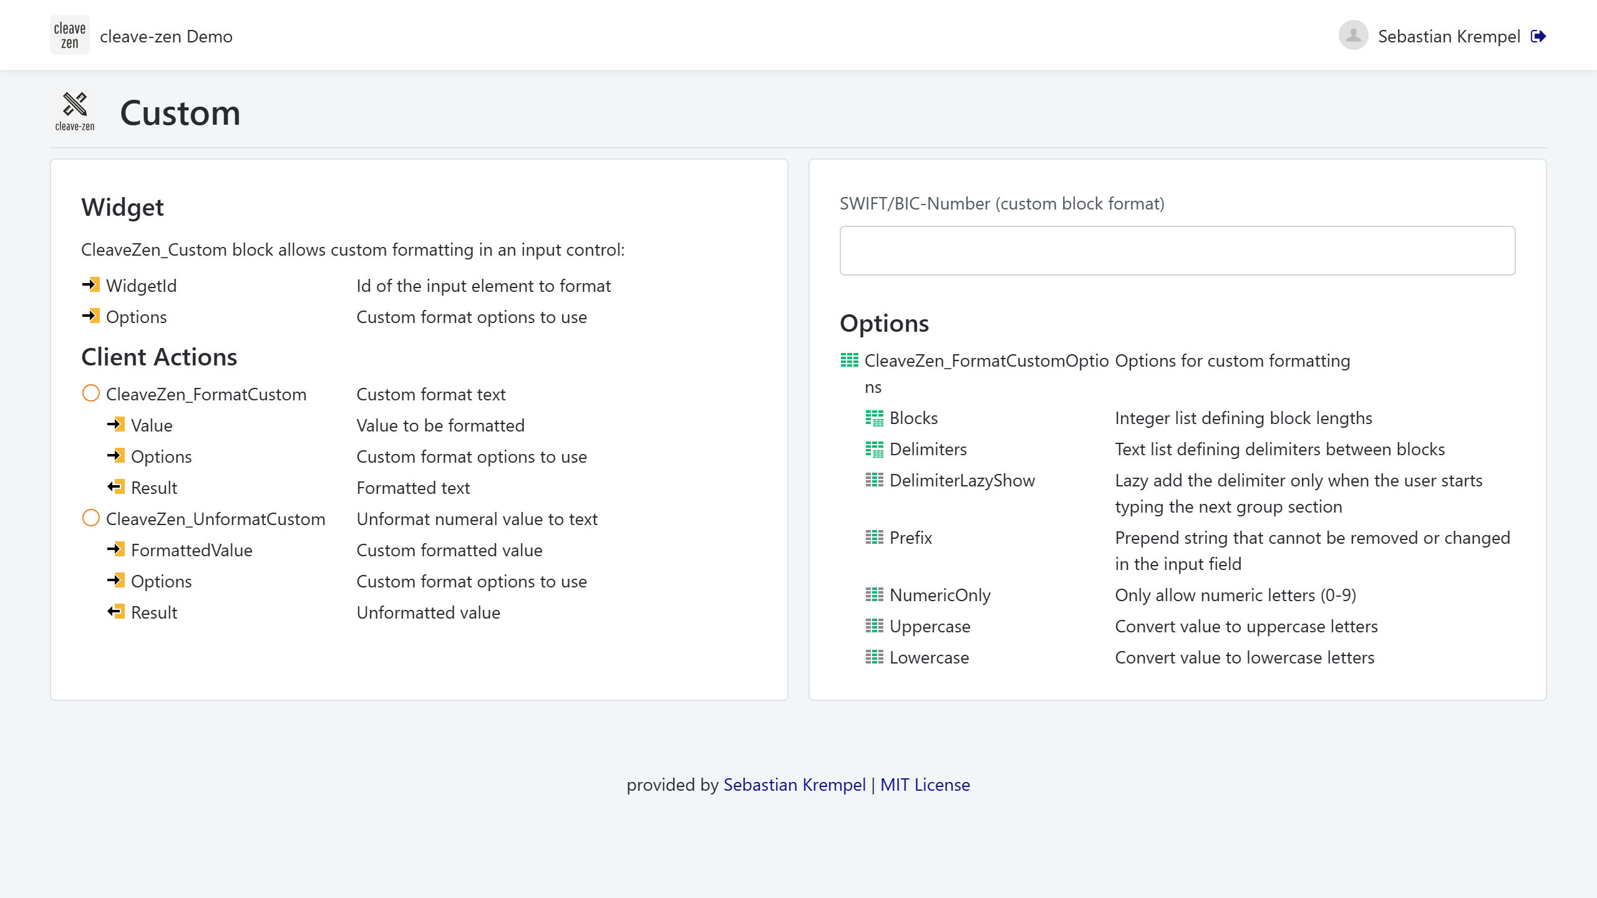Focus the SWIFT/BIC-Number input field
This screenshot has height=898, width=1597.
pos(1177,251)
